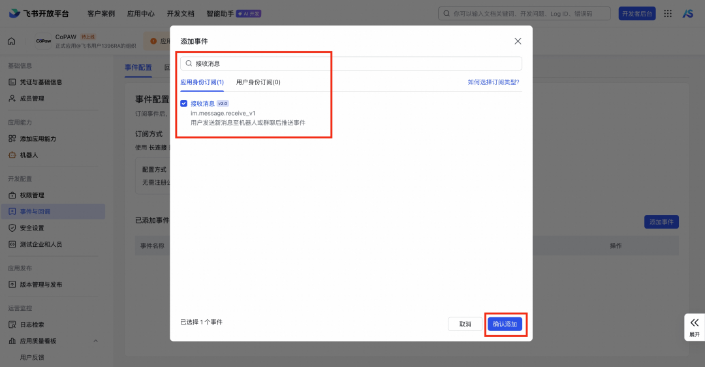Open 开发文档 in top navigation
Viewport: 705px width, 367px height.
point(180,13)
